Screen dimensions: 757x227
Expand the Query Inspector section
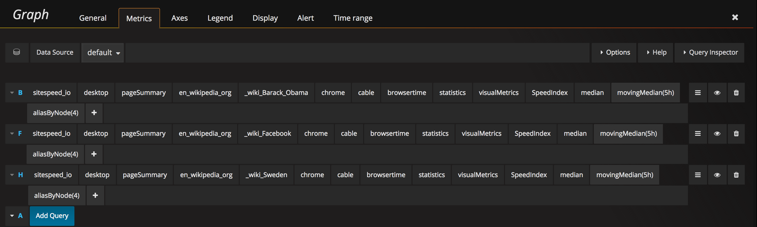pos(709,53)
